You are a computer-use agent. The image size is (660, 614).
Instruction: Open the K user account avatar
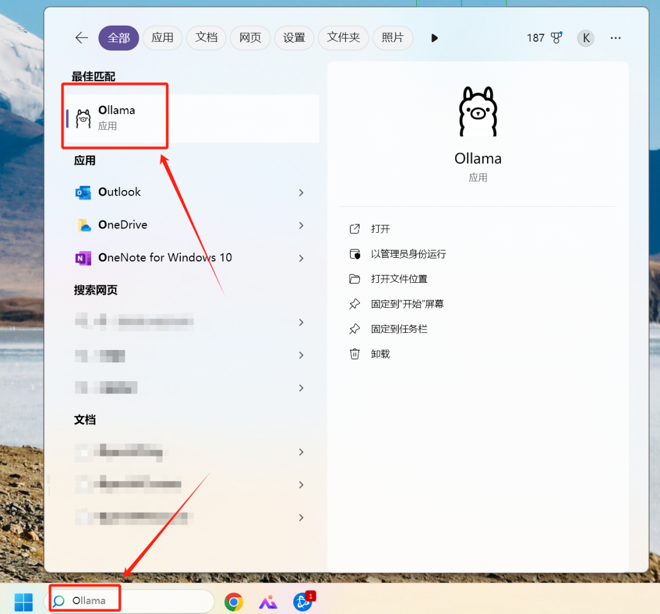pyautogui.click(x=585, y=38)
